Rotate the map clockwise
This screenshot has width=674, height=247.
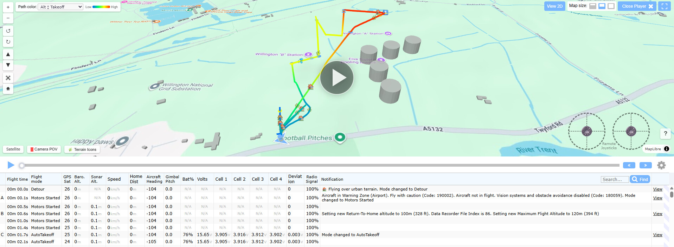tap(8, 42)
